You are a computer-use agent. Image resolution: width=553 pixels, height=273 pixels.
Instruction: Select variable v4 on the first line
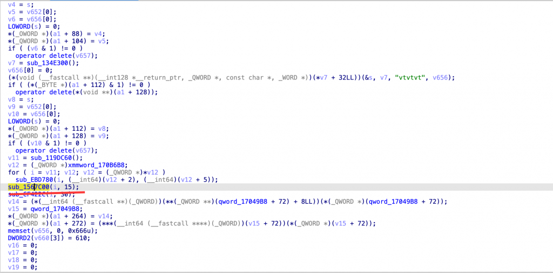[x=11, y=4]
